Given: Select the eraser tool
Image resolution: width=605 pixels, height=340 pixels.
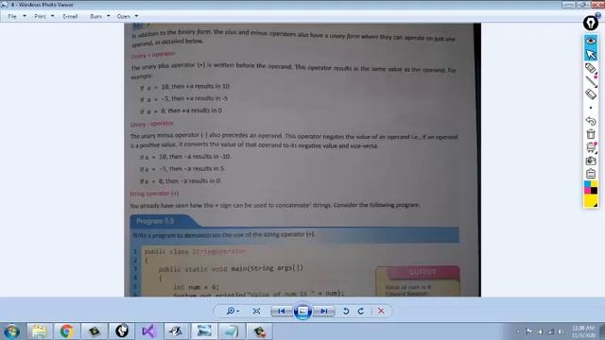Looking at the screenshot, I should tap(590, 94).
